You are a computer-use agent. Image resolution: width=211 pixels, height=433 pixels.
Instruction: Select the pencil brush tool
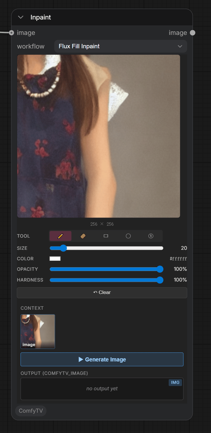click(x=60, y=236)
